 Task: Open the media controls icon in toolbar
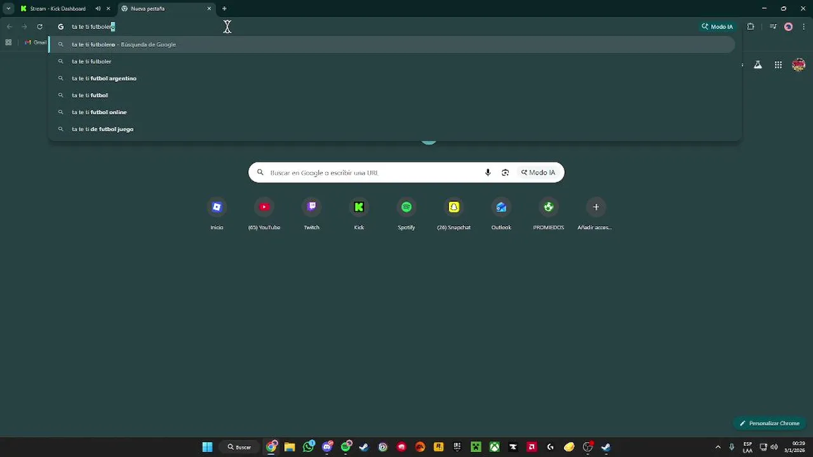[x=772, y=27]
